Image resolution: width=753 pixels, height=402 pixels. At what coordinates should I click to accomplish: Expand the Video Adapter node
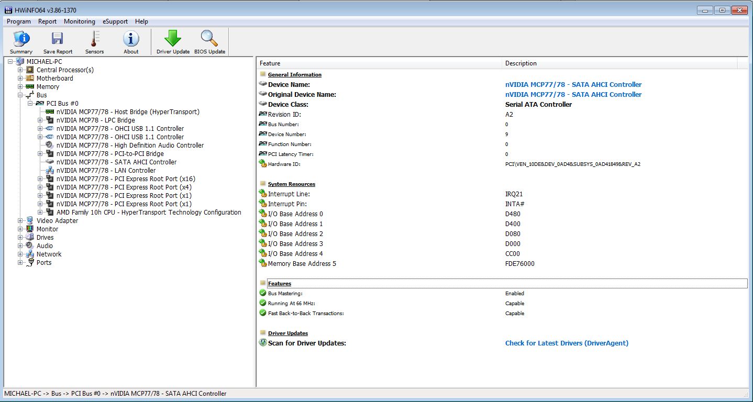20,221
